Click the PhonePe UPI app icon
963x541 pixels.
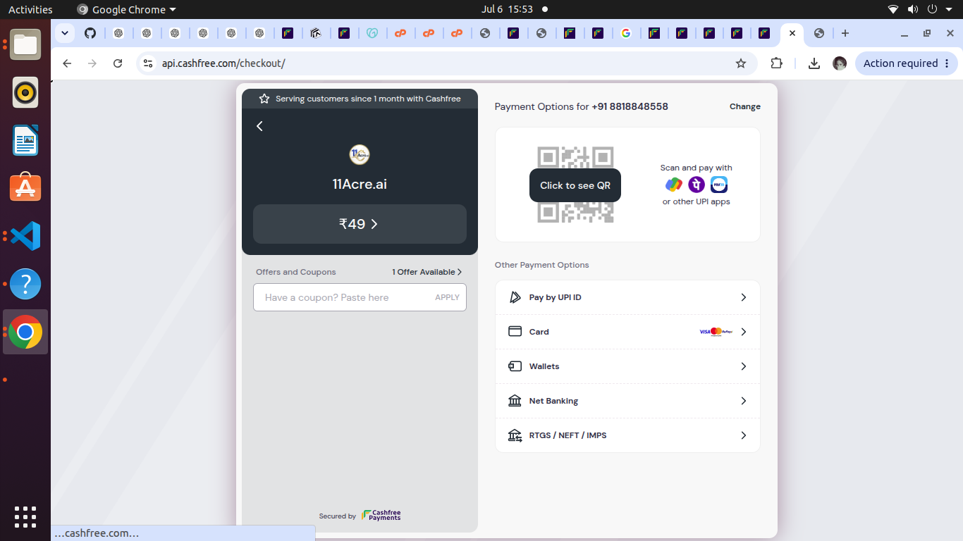(x=697, y=185)
